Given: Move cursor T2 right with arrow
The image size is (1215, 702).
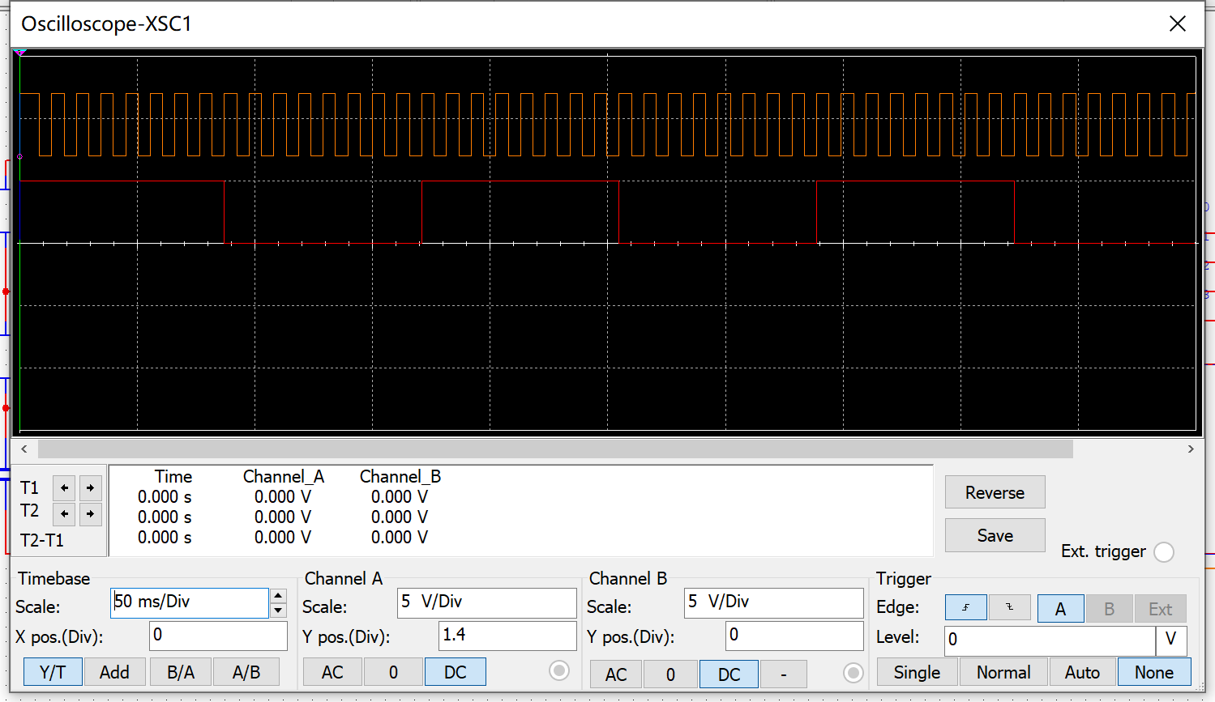Looking at the screenshot, I should tap(91, 513).
